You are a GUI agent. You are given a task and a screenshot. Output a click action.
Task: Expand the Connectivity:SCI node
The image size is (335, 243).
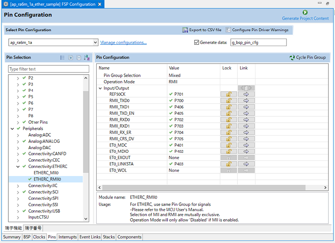click(18, 192)
